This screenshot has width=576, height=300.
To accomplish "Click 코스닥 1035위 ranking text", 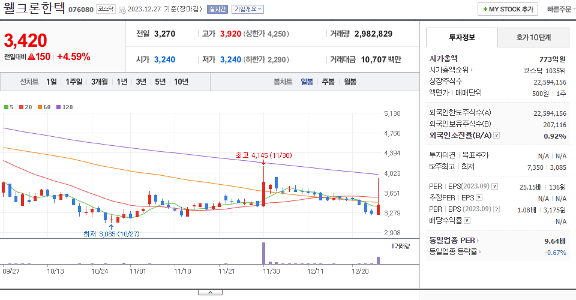I will click(x=545, y=71).
